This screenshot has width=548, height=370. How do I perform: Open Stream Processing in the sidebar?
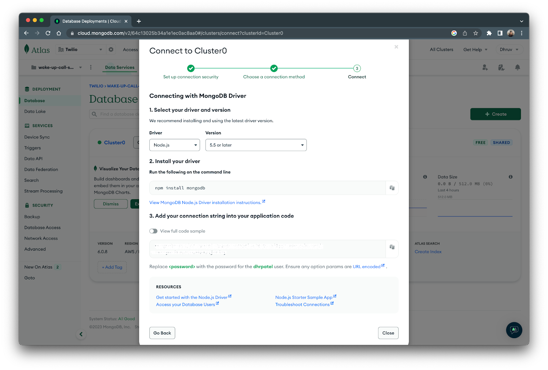pyautogui.click(x=43, y=191)
